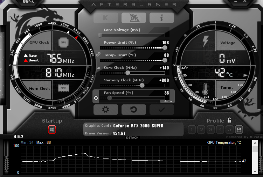Click the thermometer icon on temperature gauge

tap(205, 89)
